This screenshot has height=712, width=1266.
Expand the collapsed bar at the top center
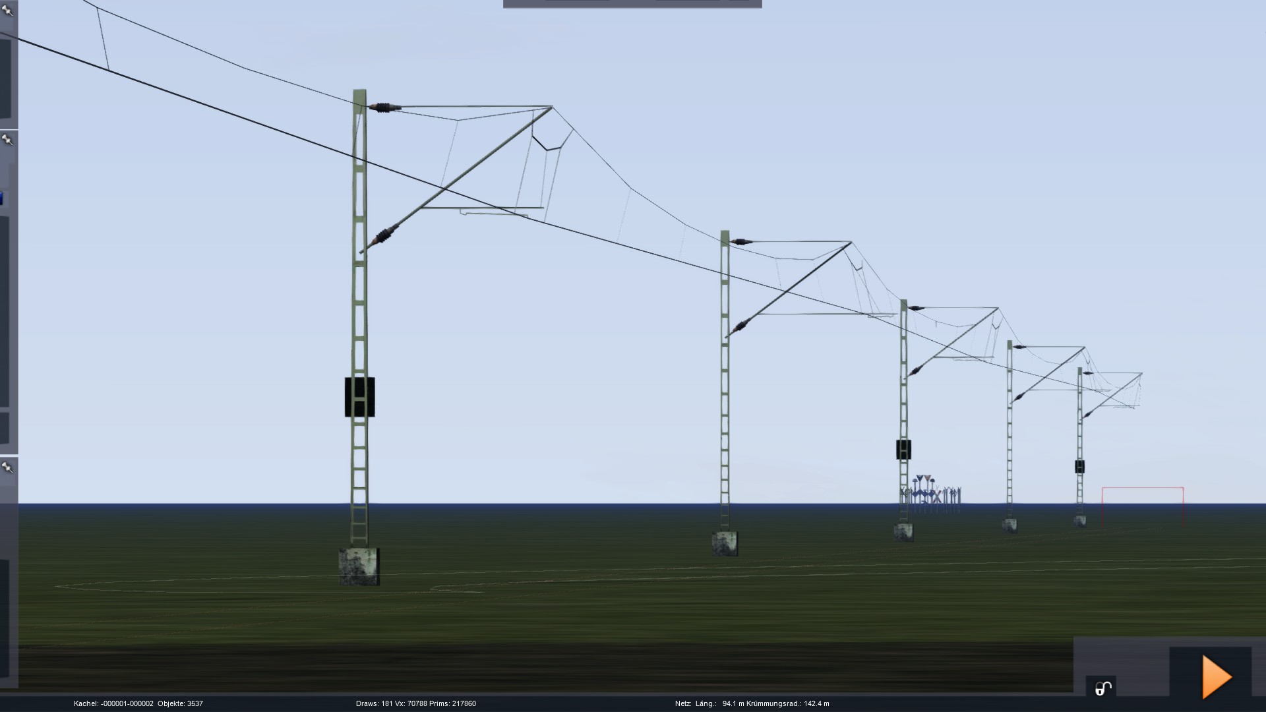point(632,3)
